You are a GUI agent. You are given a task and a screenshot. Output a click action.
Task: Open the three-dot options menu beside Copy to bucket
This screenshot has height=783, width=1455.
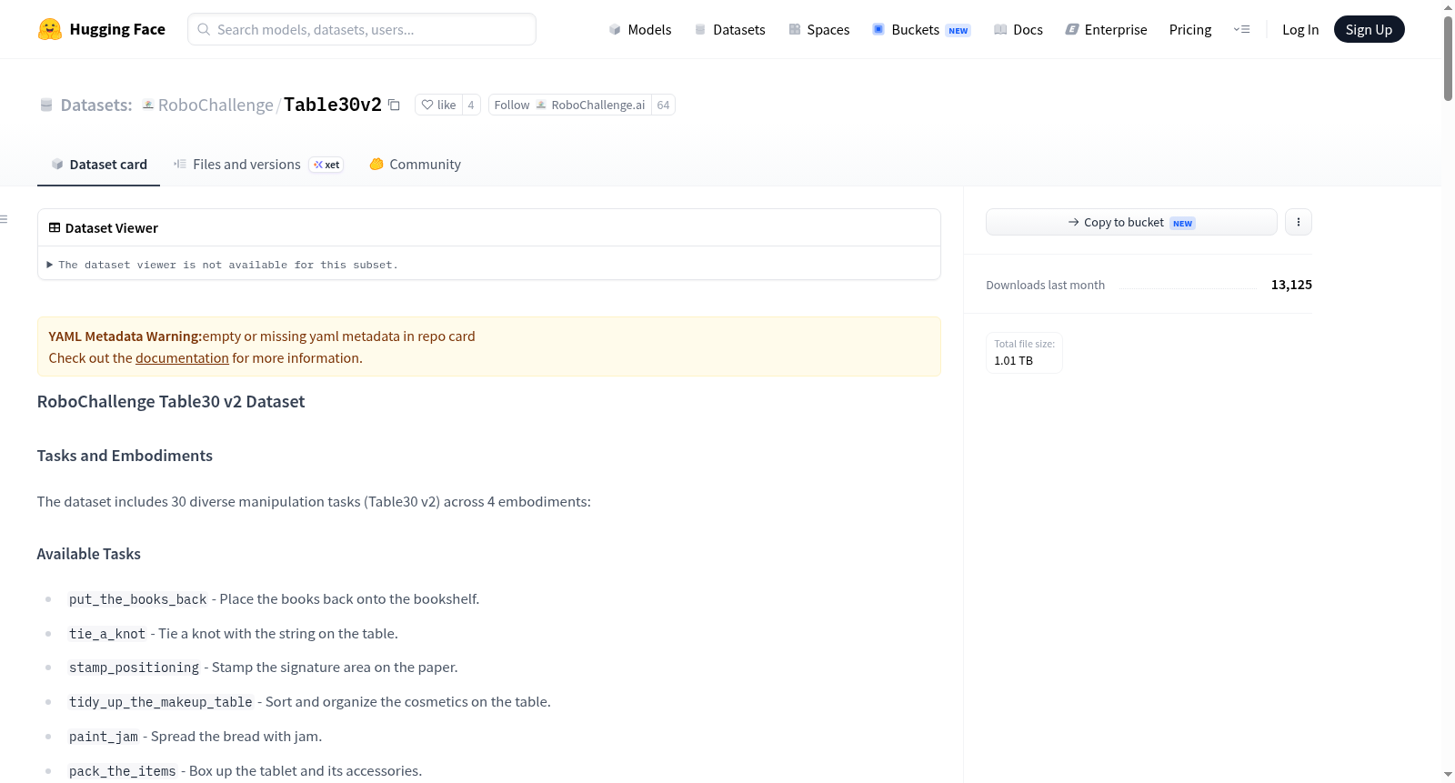[x=1298, y=222]
